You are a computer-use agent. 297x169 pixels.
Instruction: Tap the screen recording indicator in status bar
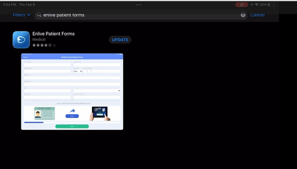tap(242, 4)
